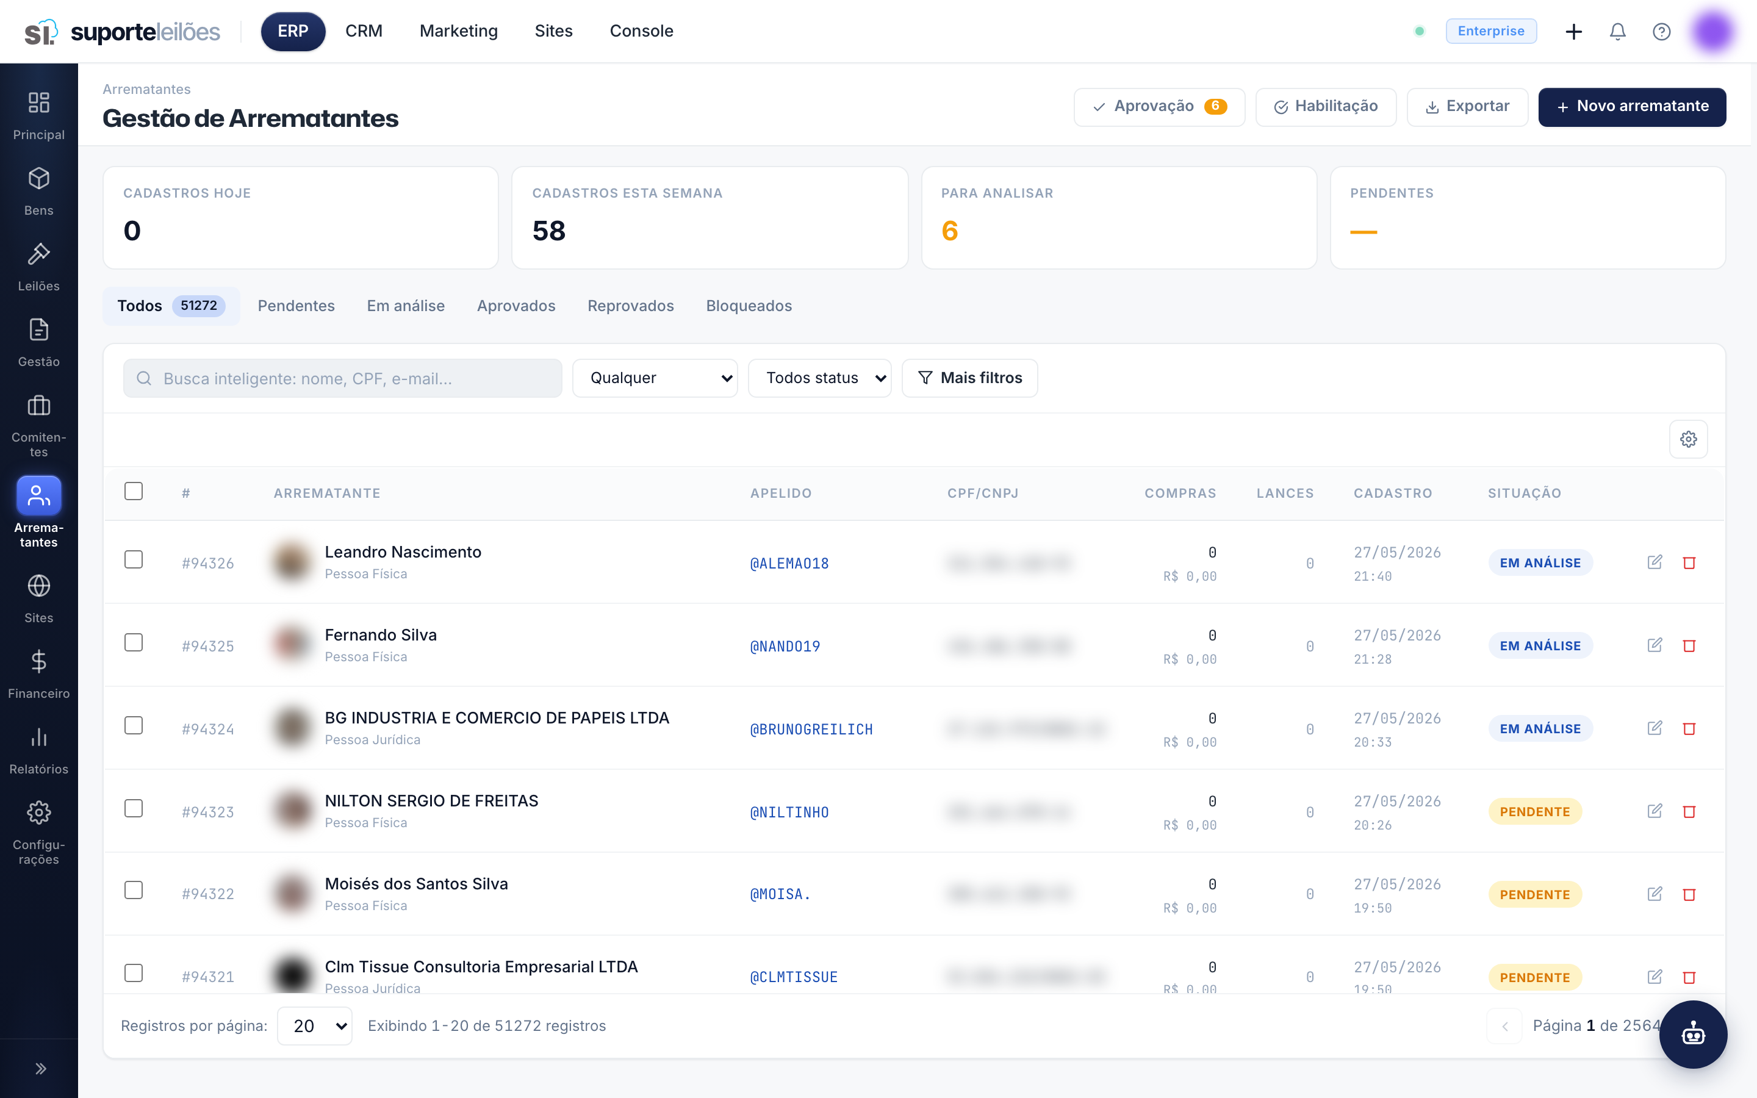The image size is (1757, 1098).
Task: Open the Qualquer dropdown filter
Action: point(655,378)
